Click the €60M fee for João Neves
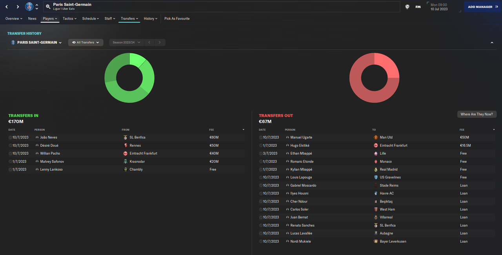 tap(214, 137)
